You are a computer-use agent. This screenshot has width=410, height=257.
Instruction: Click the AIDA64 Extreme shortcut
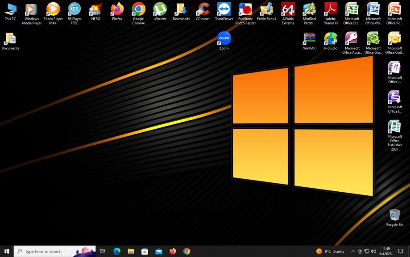click(288, 10)
